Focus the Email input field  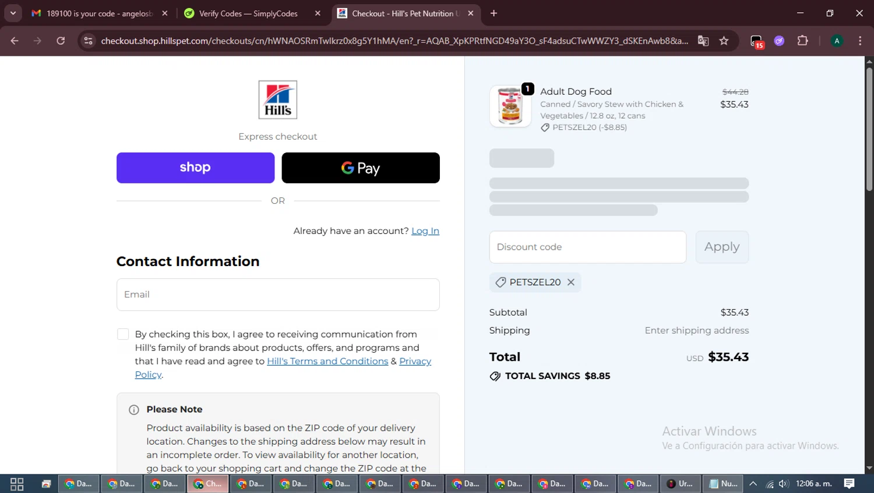pyautogui.click(x=278, y=295)
